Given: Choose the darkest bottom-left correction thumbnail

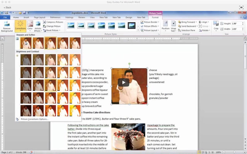Looking at the screenshot, I should pos(26,111).
